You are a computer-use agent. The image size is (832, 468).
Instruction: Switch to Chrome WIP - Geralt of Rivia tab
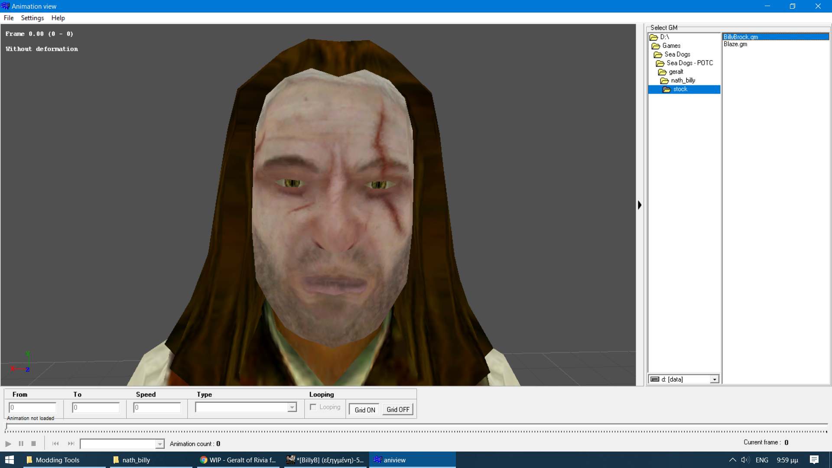(238, 460)
